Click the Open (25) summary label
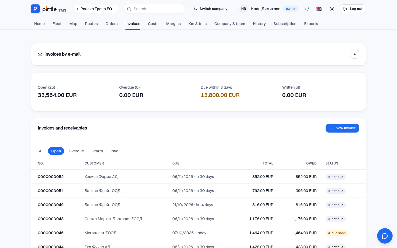Screen dimensions: 397x248 point(46,87)
